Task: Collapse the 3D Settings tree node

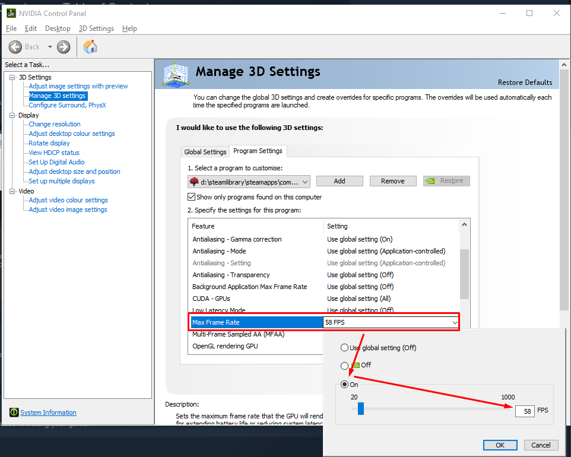Action: (x=12, y=77)
